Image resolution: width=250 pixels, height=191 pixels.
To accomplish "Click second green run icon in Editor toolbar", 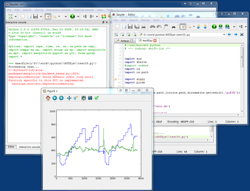I will tap(220, 26).
